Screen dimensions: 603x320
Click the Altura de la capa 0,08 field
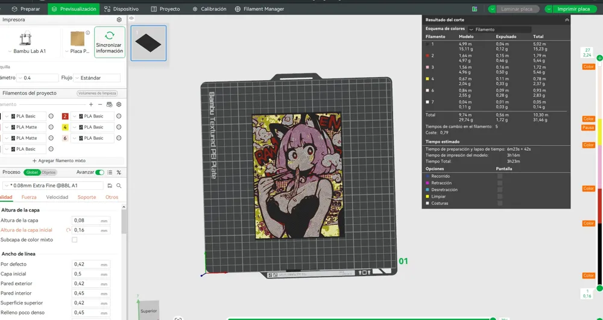pyautogui.click(x=91, y=221)
